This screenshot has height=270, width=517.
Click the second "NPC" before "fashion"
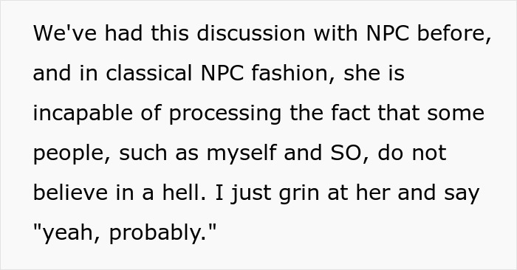pos(222,73)
